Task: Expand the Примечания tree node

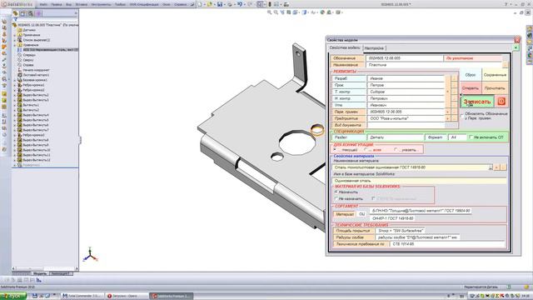Action: [15, 35]
